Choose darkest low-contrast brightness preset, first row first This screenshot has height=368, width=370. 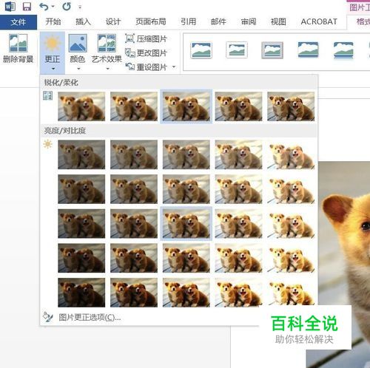(x=81, y=154)
